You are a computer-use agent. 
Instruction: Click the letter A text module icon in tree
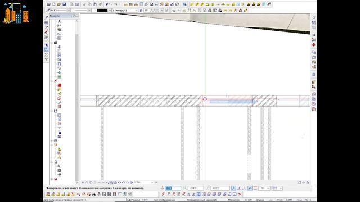pos(59,21)
